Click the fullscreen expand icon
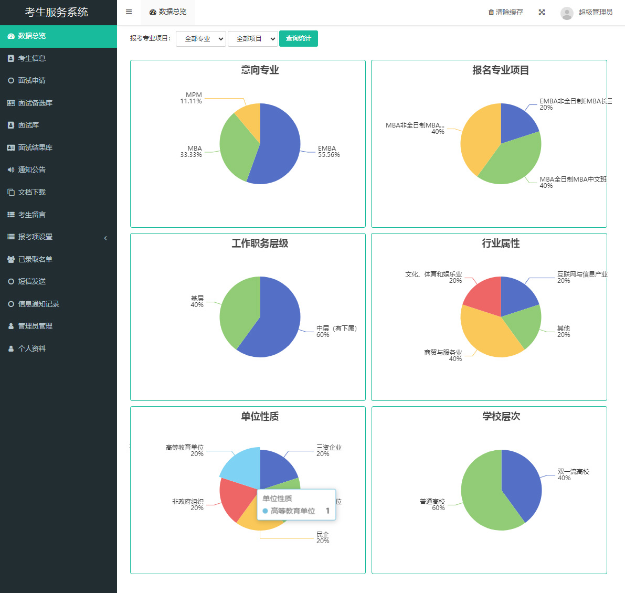Image resolution: width=625 pixels, height=593 pixels. 542,12
